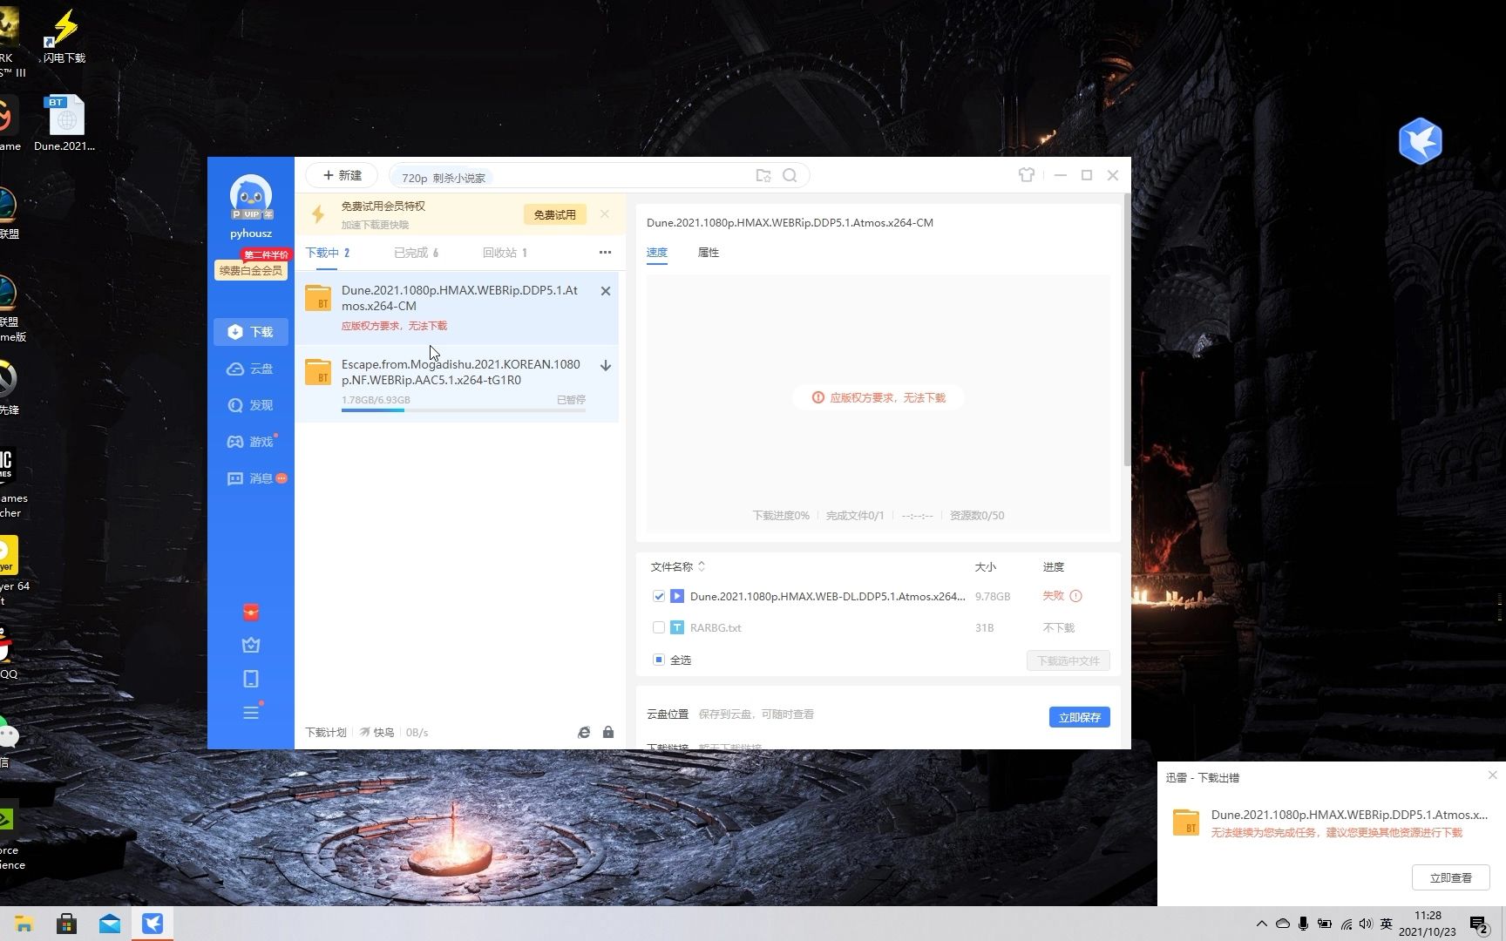
Task: Click 下载选中文件 button
Action: tap(1068, 660)
